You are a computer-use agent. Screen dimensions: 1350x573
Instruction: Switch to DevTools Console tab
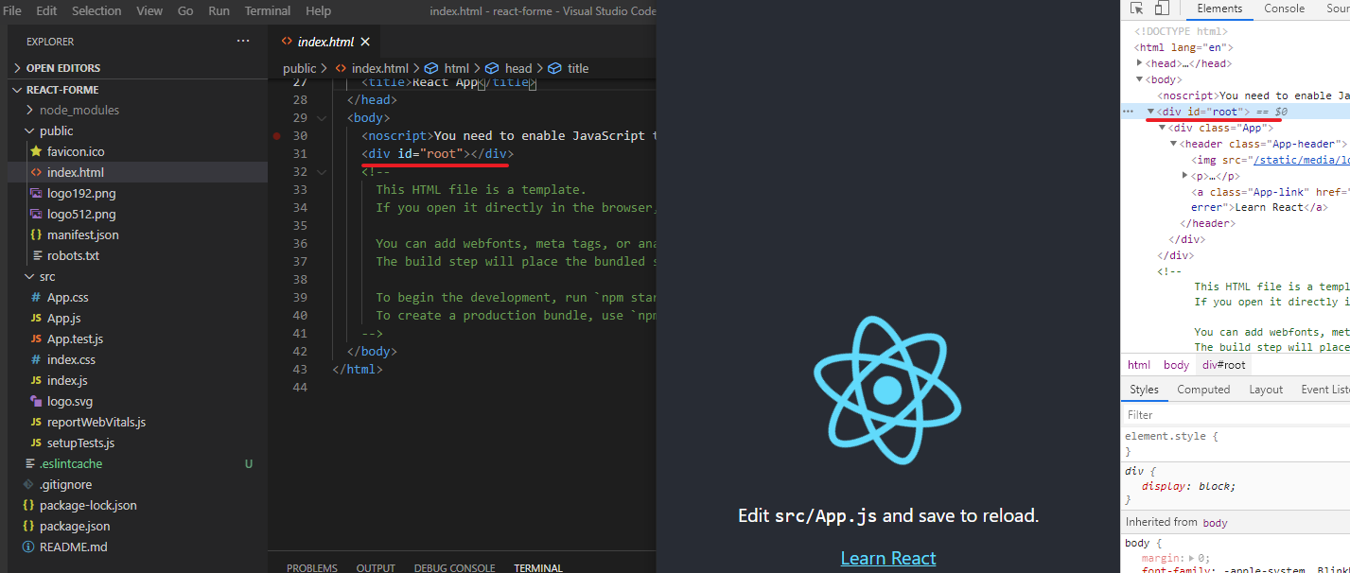[x=1285, y=9]
